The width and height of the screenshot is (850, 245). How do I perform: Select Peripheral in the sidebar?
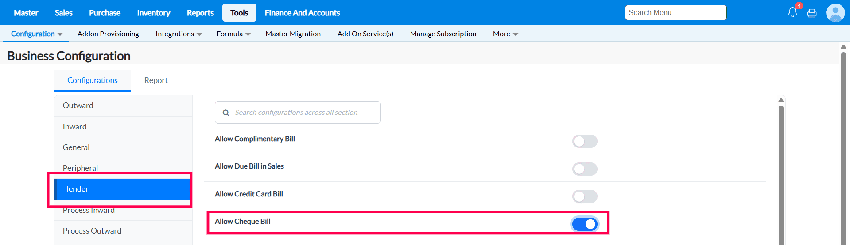point(80,168)
